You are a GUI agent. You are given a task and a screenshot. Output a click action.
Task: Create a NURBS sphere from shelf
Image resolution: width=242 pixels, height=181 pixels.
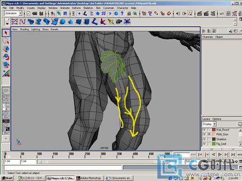click(x=62, y=22)
